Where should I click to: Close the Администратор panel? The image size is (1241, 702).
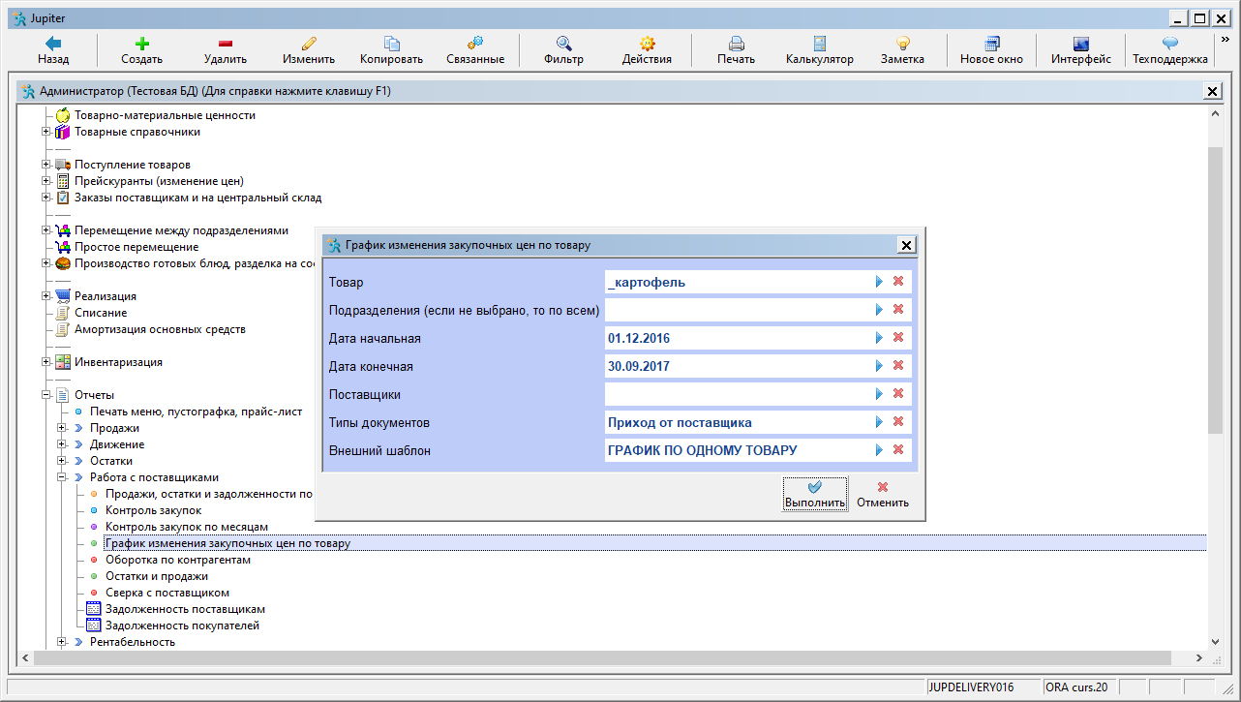coord(1212,91)
